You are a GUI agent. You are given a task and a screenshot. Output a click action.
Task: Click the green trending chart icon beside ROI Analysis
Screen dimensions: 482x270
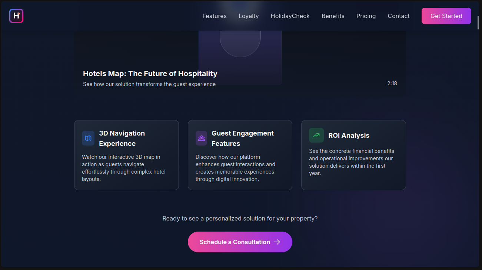(x=316, y=135)
